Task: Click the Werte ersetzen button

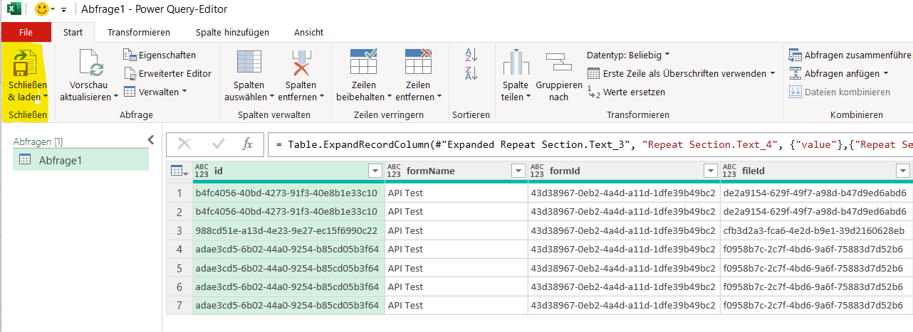Action: [x=627, y=92]
